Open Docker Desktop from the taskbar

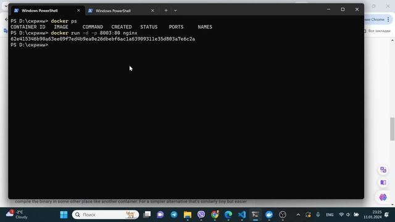(x=269, y=215)
